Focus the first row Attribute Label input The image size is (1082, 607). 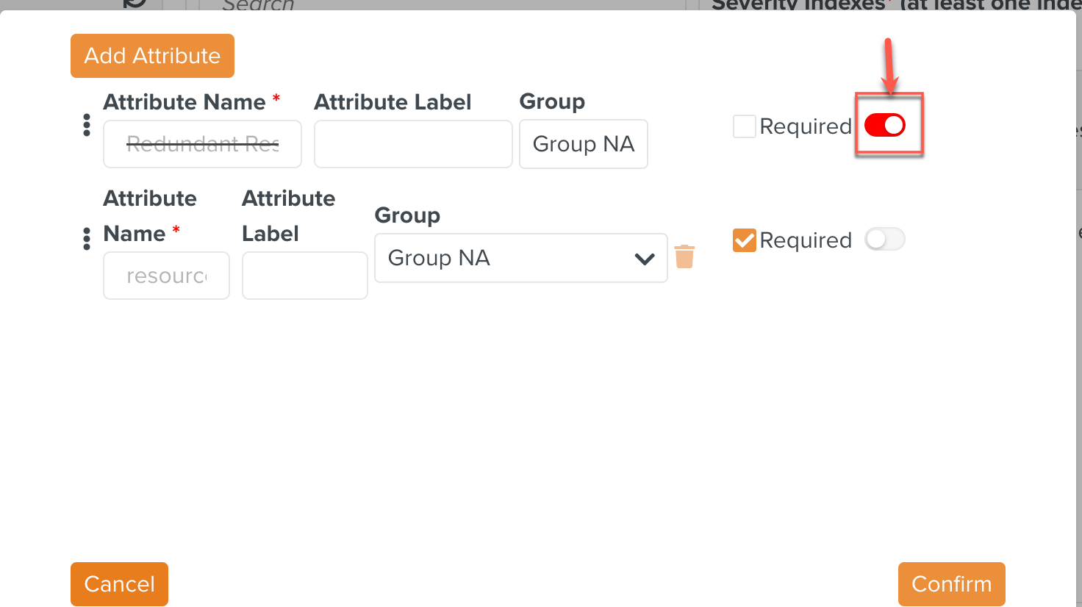(412, 144)
